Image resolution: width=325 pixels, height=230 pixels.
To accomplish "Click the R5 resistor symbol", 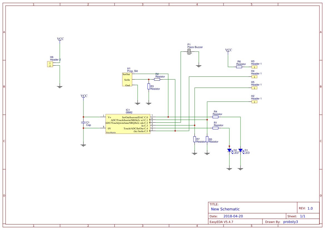I will [x=207, y=139].
